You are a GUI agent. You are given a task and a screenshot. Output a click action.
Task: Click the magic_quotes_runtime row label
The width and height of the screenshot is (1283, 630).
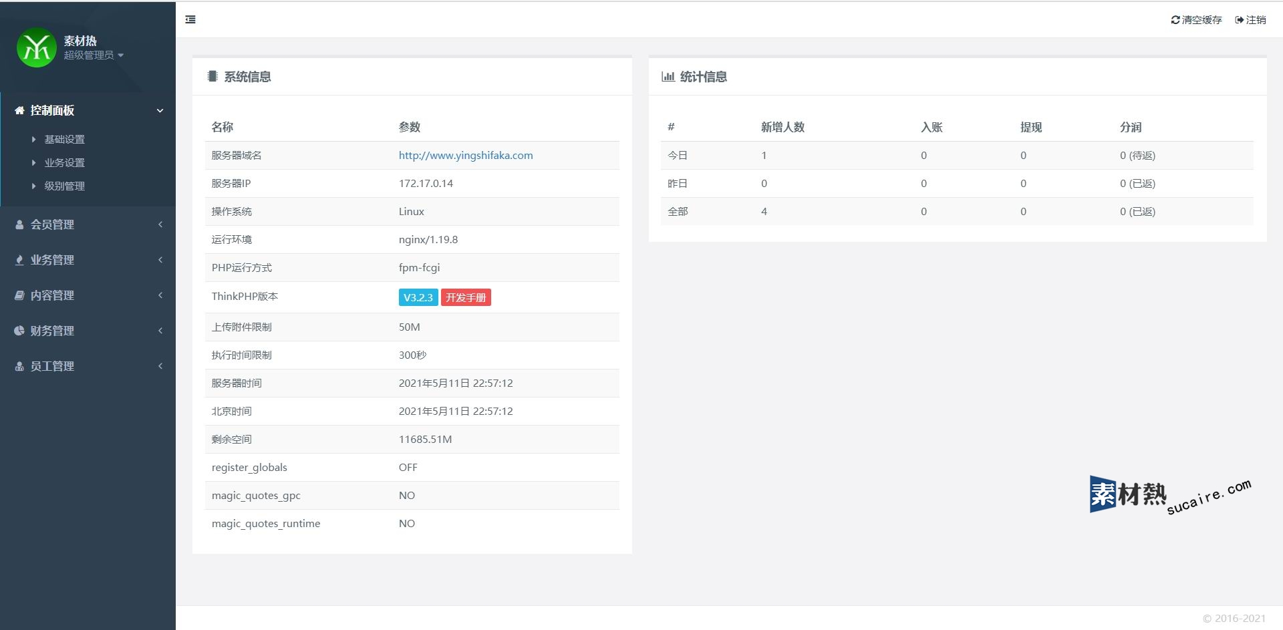(266, 523)
